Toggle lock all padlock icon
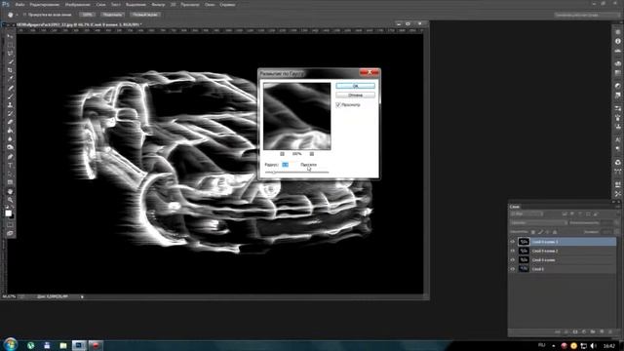 pos(555,232)
